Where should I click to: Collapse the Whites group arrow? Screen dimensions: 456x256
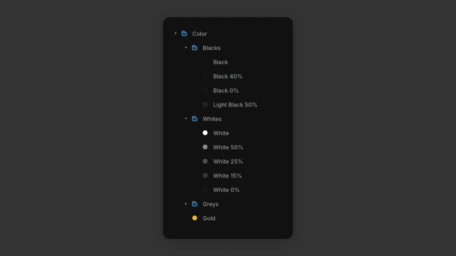point(186,119)
